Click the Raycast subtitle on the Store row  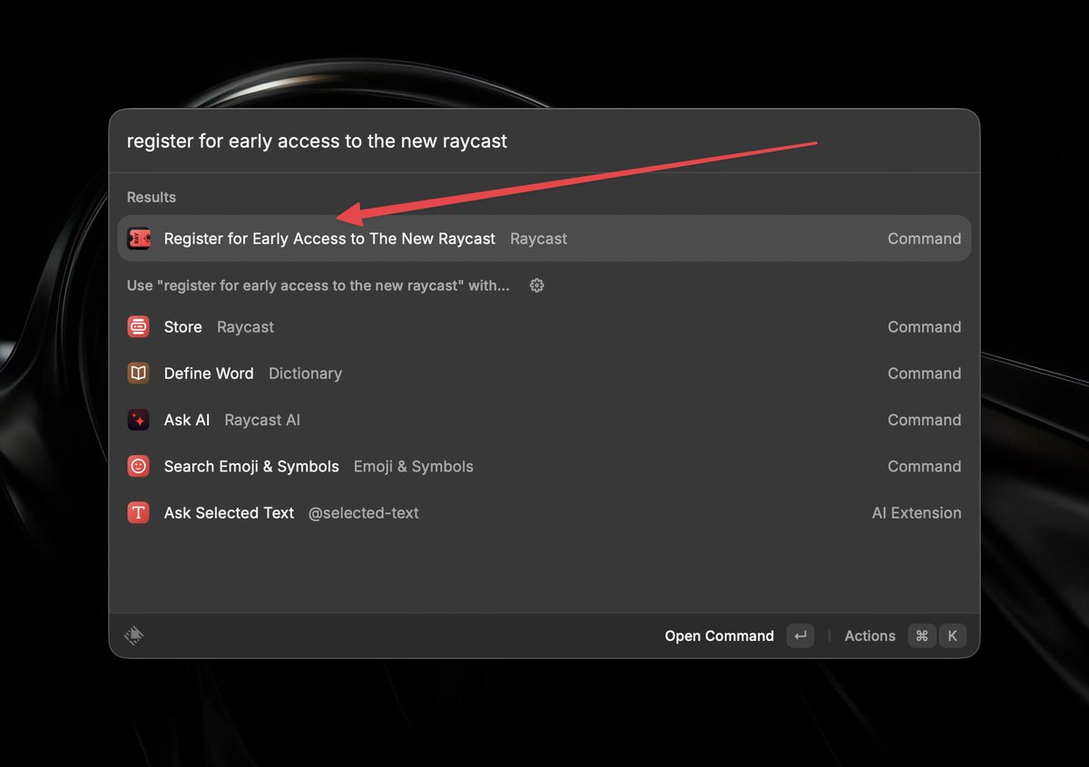point(245,327)
